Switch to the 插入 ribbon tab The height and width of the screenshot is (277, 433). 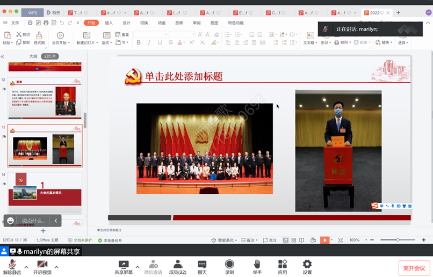[x=109, y=23]
